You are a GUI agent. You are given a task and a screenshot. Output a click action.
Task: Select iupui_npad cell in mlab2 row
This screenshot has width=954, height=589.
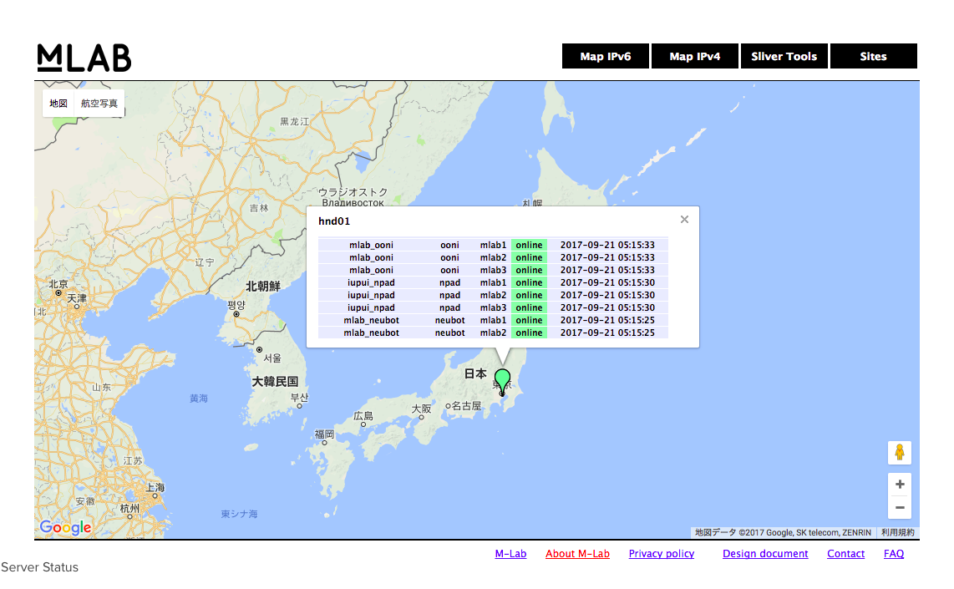pyautogui.click(x=371, y=295)
